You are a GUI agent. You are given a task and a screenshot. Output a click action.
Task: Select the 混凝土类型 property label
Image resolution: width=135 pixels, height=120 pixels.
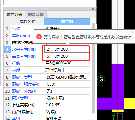[22, 77]
